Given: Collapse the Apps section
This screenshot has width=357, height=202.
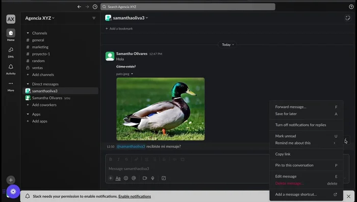Looking at the screenshot, I should (x=28, y=114).
